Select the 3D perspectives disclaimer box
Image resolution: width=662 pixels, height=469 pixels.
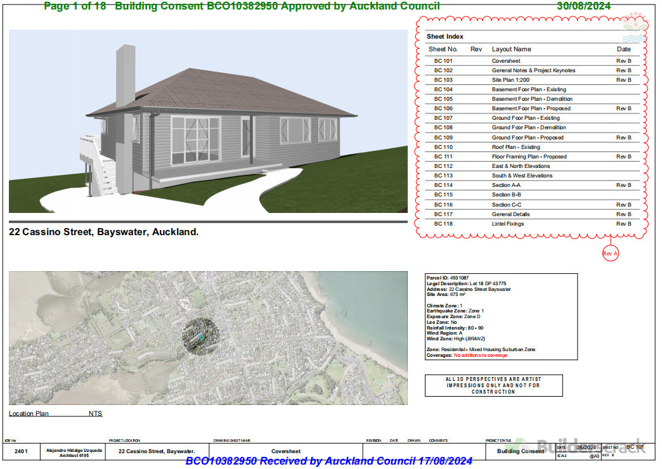(x=493, y=385)
